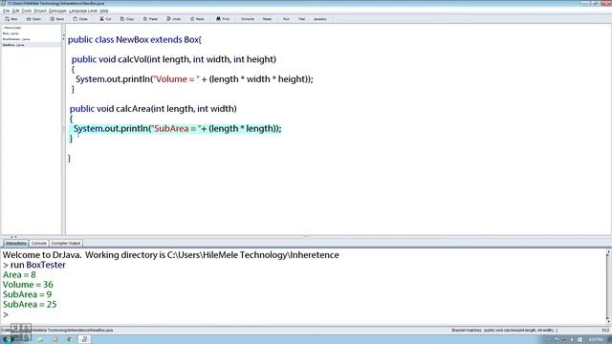This screenshot has width=612, height=344.
Task: Click the highlighted "SubArea = " println line
Action: click(178, 129)
